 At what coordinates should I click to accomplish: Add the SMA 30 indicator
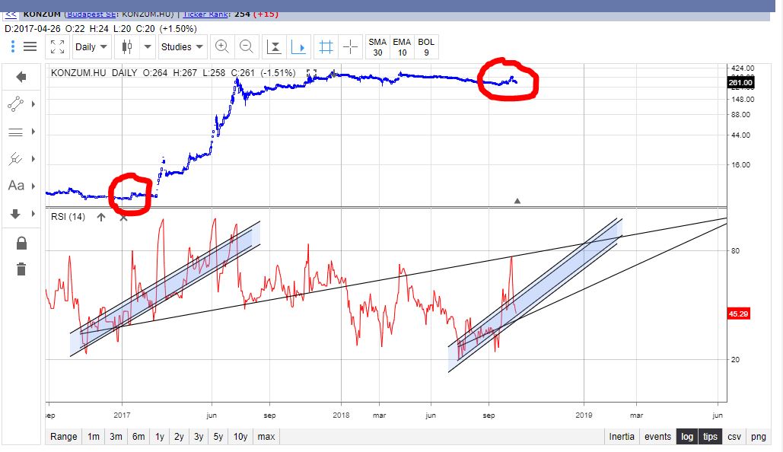tap(377, 47)
